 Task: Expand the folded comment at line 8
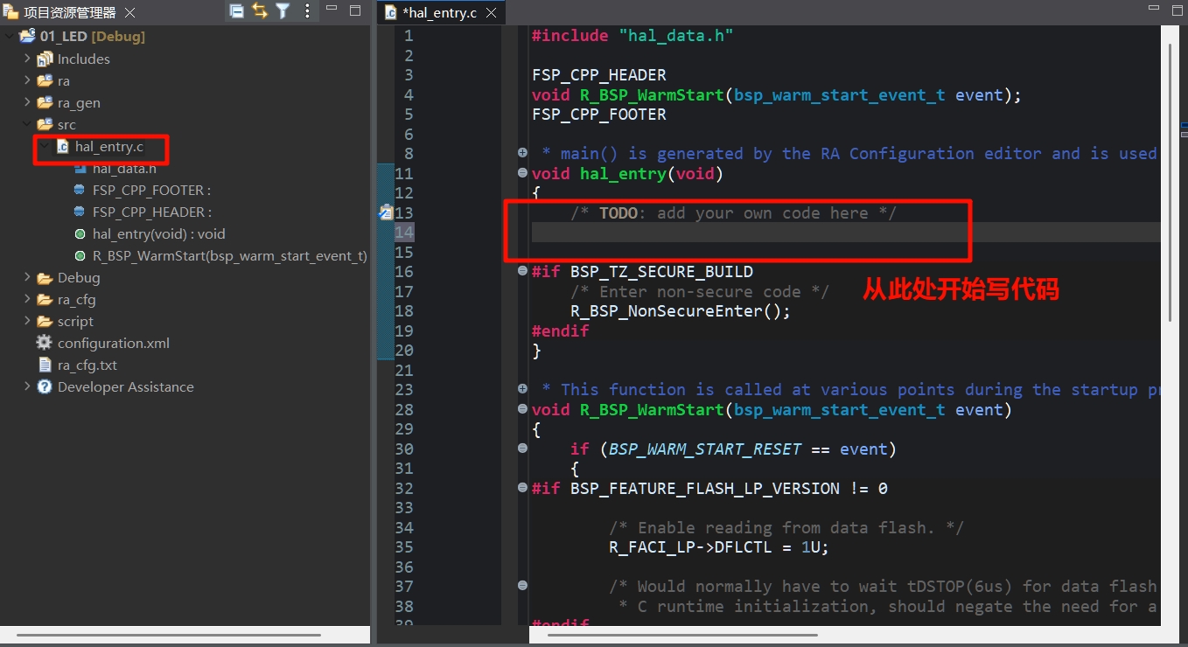[x=522, y=154]
